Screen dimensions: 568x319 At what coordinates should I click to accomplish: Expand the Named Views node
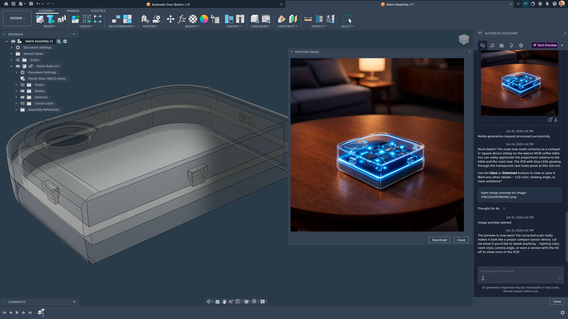pos(11,54)
